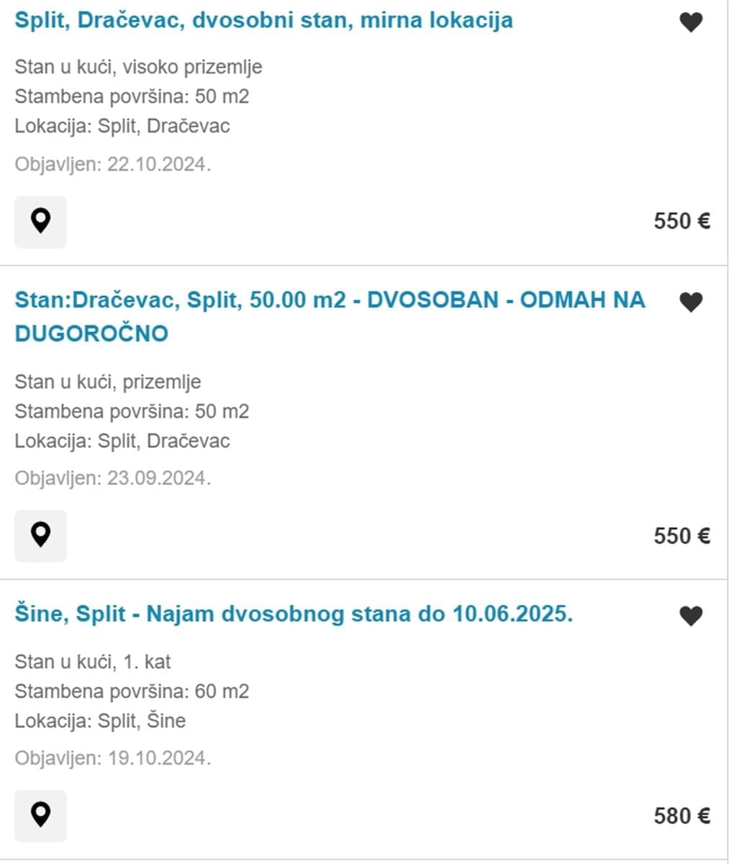Click the "Stan u kući, 1. kat" description
This screenshot has width=739, height=864.
pos(92,662)
